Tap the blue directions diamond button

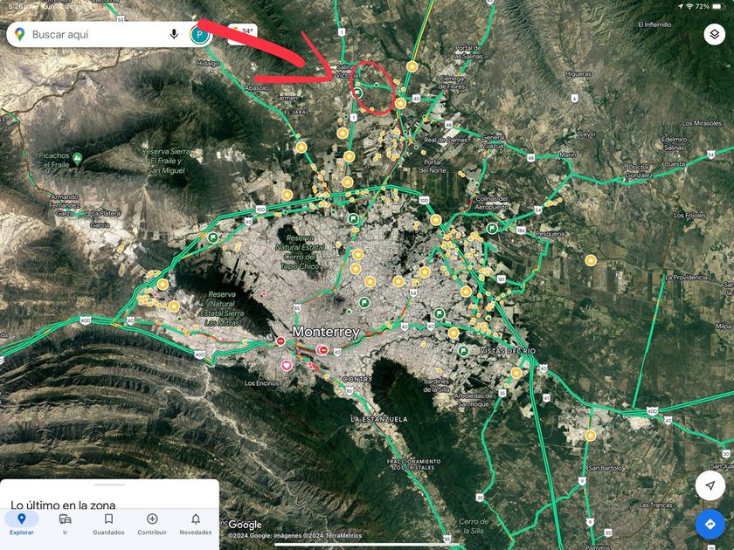pyautogui.click(x=710, y=524)
